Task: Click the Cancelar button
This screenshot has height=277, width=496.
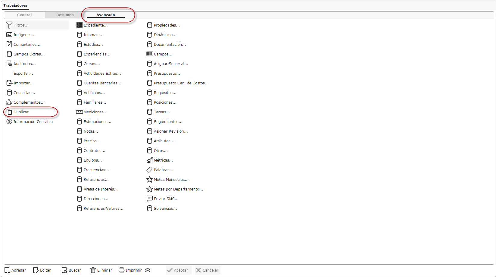Action: click(207, 270)
